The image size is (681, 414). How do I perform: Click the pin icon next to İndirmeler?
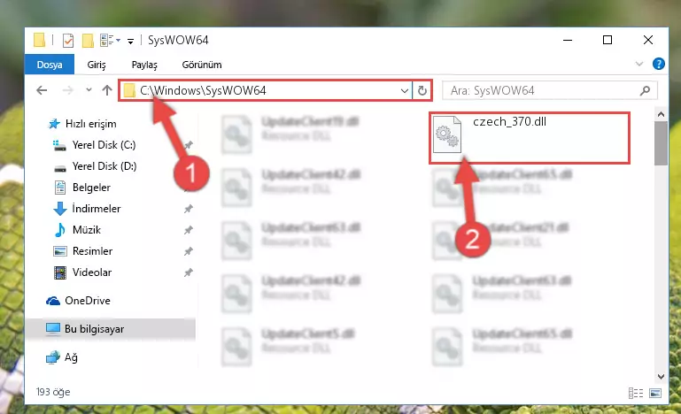click(x=188, y=209)
